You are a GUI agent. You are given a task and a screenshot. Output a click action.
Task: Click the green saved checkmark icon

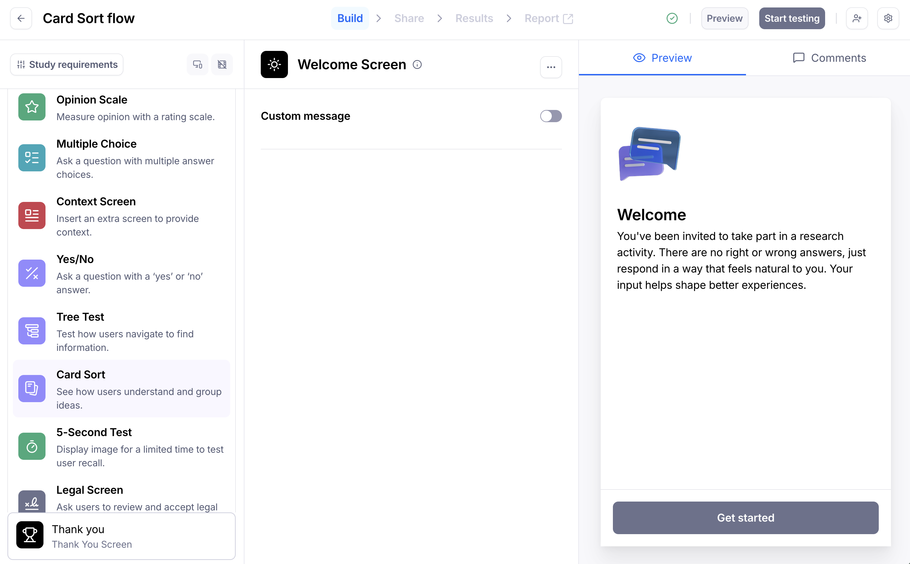pyautogui.click(x=672, y=18)
